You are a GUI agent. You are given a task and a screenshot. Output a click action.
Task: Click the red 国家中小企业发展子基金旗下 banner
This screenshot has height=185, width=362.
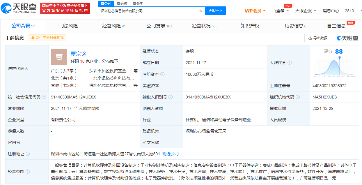tap(65, 8)
